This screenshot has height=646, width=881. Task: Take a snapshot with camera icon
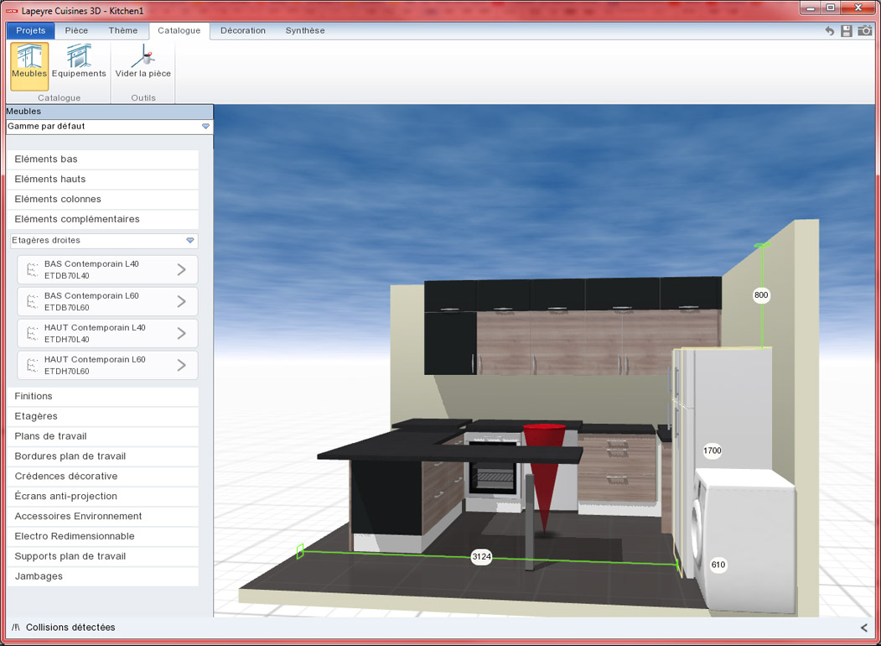tap(865, 30)
